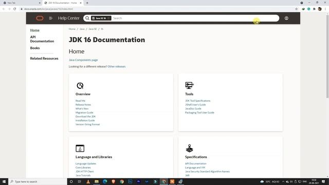This screenshot has width=329, height=185.
Task: Open the Windows Start menu
Action: pyautogui.click(x=4, y=181)
